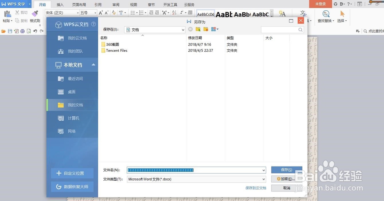Click the sort A-Z icon

[174, 13]
